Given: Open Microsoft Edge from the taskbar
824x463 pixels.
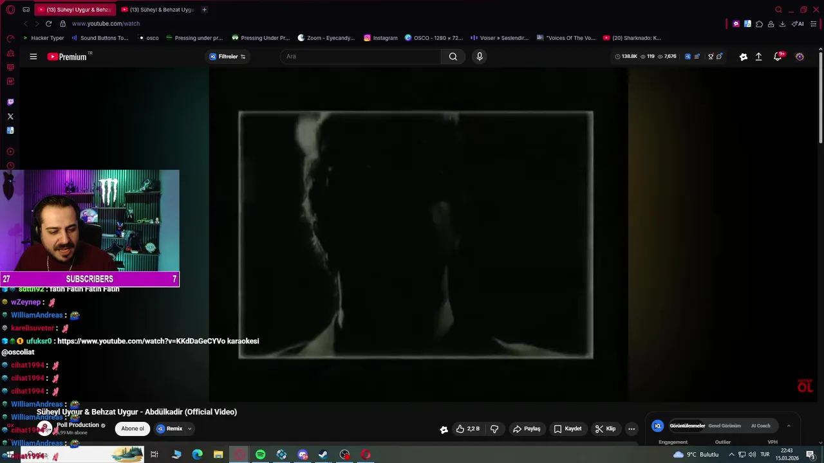Looking at the screenshot, I should coord(198,455).
